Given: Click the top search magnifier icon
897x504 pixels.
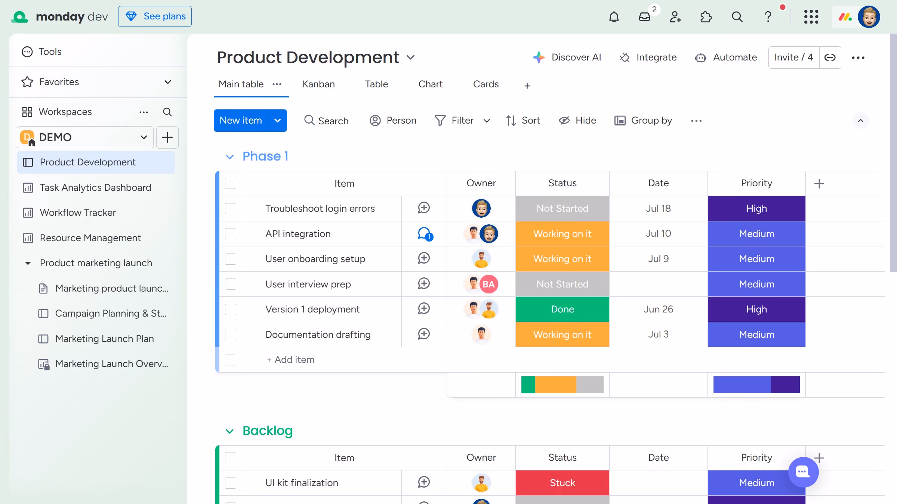Looking at the screenshot, I should (x=737, y=17).
